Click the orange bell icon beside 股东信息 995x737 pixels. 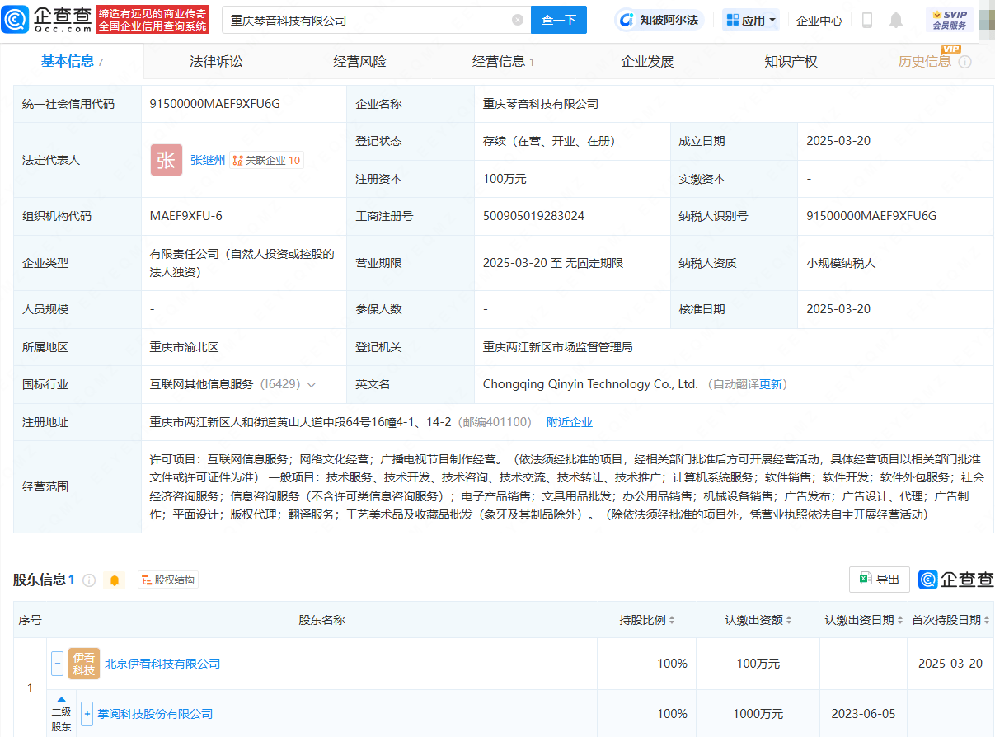115,580
